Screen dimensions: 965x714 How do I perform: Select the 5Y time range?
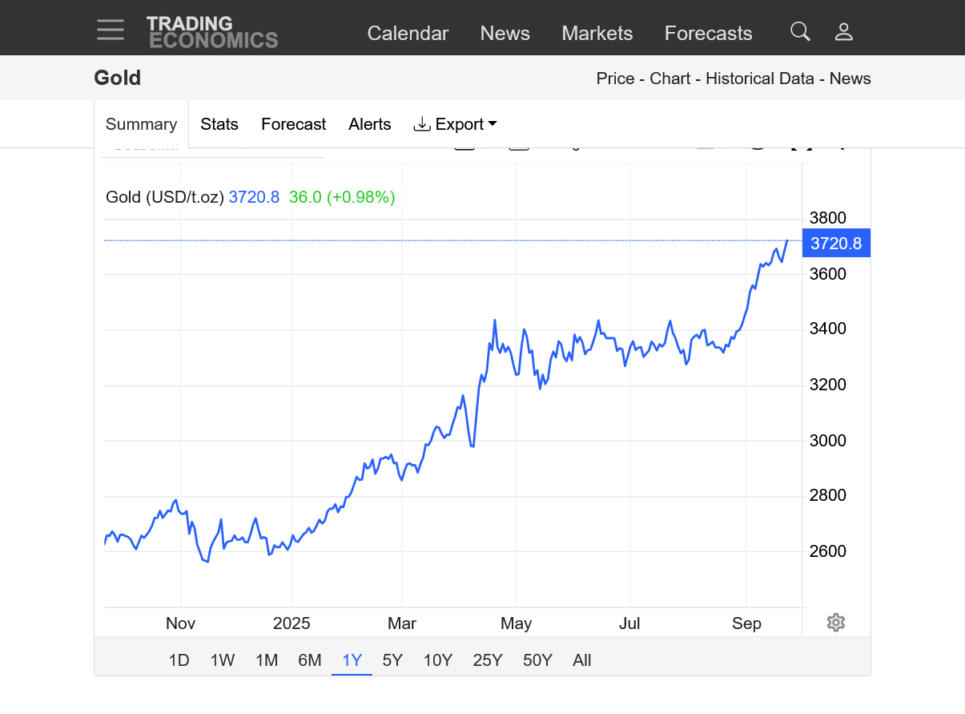tap(392, 660)
